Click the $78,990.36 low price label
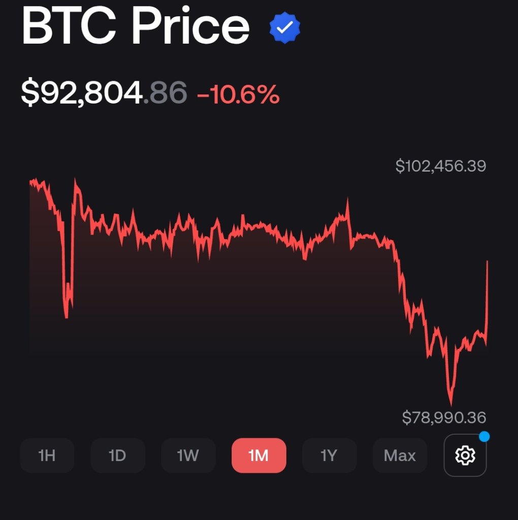 (x=444, y=417)
